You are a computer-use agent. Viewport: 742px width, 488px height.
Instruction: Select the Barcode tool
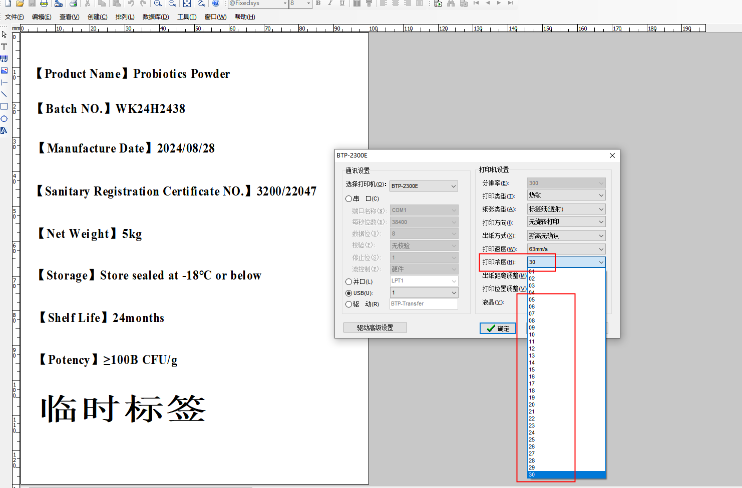click(x=4, y=58)
